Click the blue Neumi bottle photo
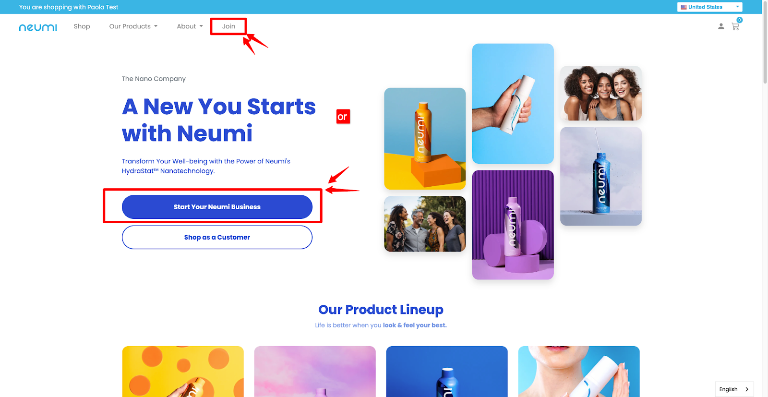The image size is (768, 397). coord(601,176)
